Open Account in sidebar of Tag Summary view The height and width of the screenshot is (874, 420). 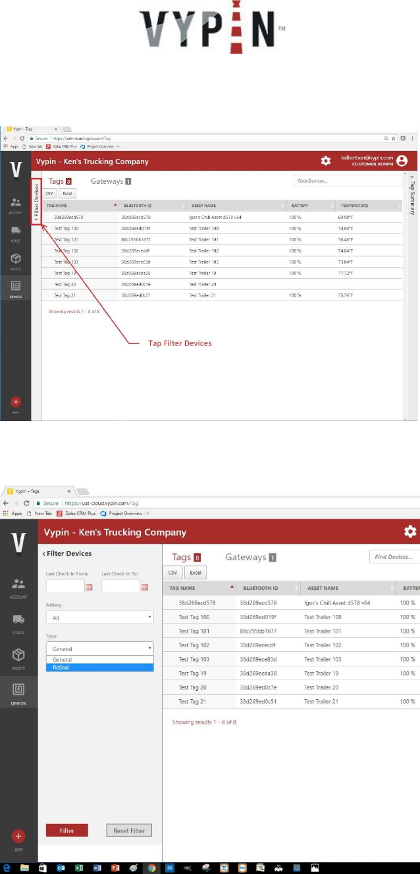click(16, 206)
